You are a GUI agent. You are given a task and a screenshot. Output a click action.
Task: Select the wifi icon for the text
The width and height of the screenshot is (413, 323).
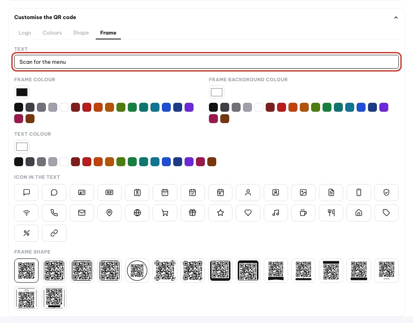26,213
